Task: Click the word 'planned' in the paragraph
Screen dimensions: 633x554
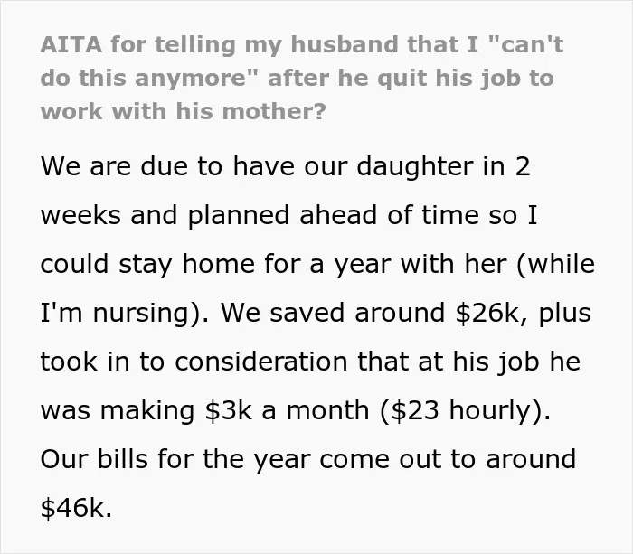Action: coord(239,215)
